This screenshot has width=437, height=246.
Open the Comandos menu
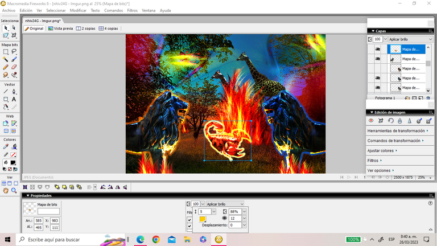point(113,11)
